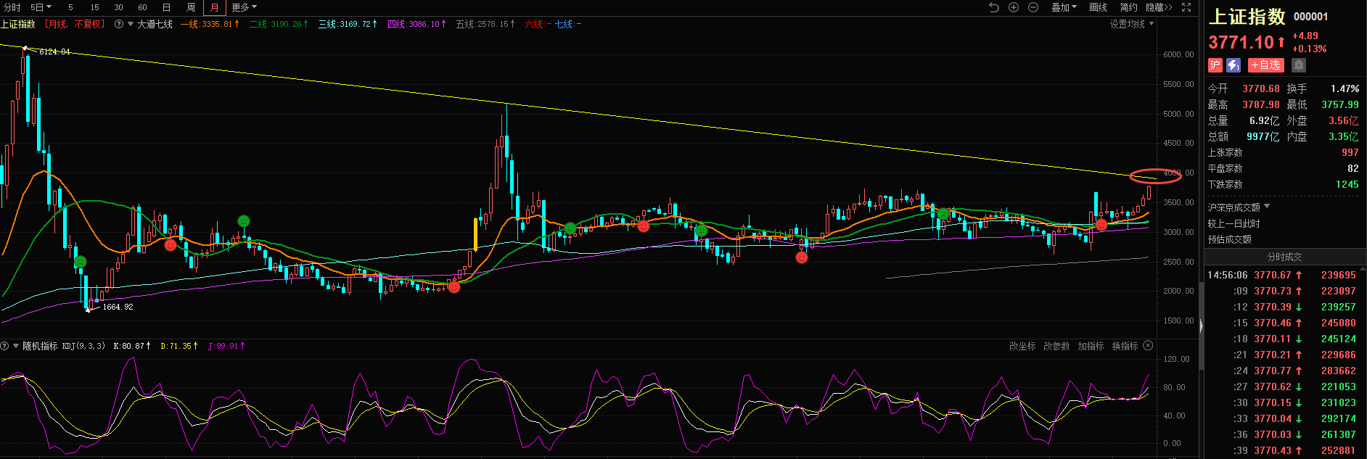
Task: Add the index to watchlist via +自选
Action: [x=1265, y=65]
